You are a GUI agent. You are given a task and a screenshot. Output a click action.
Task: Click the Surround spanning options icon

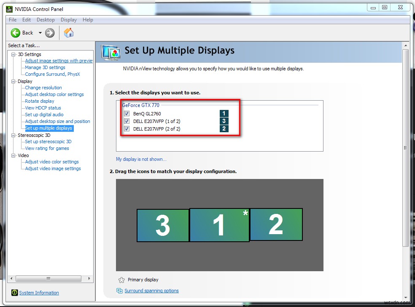pyautogui.click(x=119, y=291)
